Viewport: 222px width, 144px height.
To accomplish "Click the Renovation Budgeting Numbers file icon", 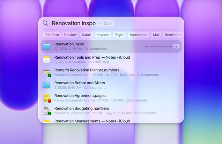I will [47, 111].
